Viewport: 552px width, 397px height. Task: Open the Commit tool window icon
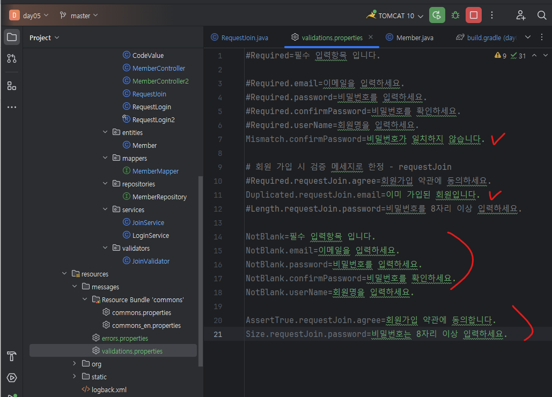point(11,58)
